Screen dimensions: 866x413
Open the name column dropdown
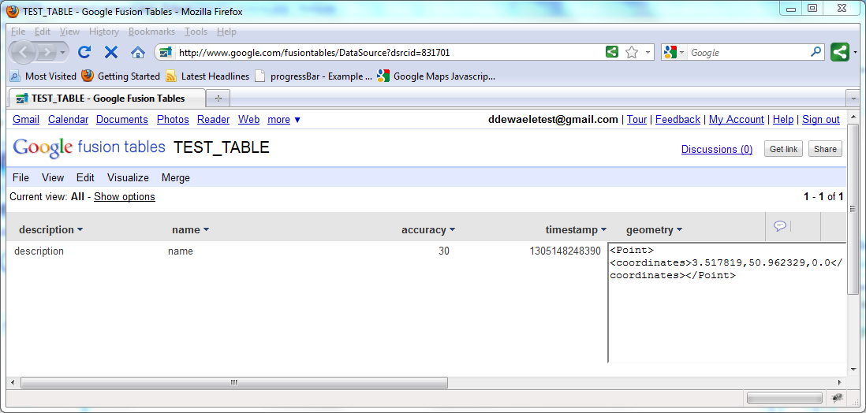point(206,229)
